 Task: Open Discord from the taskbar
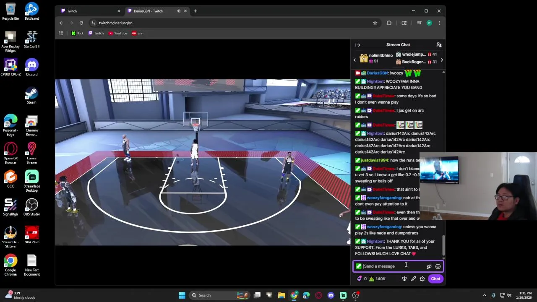click(331, 295)
